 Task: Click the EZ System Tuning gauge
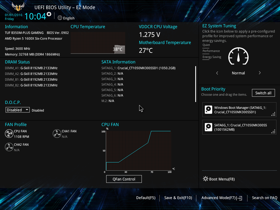(x=238, y=56)
